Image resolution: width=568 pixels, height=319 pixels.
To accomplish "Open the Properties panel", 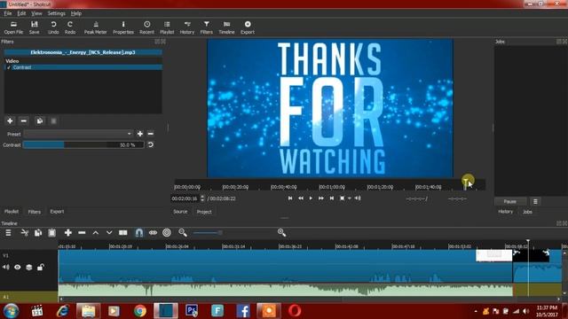I will [123, 27].
